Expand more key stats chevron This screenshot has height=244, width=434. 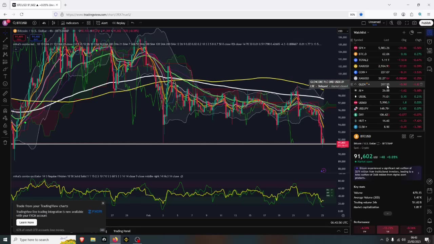point(388,213)
